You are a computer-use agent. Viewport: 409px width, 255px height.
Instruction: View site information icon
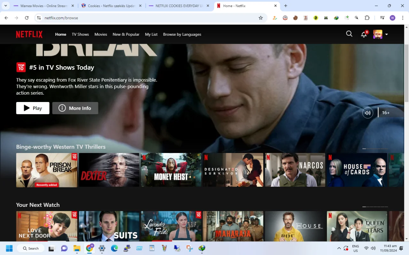[39, 18]
